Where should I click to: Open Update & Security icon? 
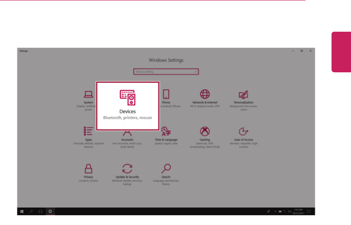127,168
